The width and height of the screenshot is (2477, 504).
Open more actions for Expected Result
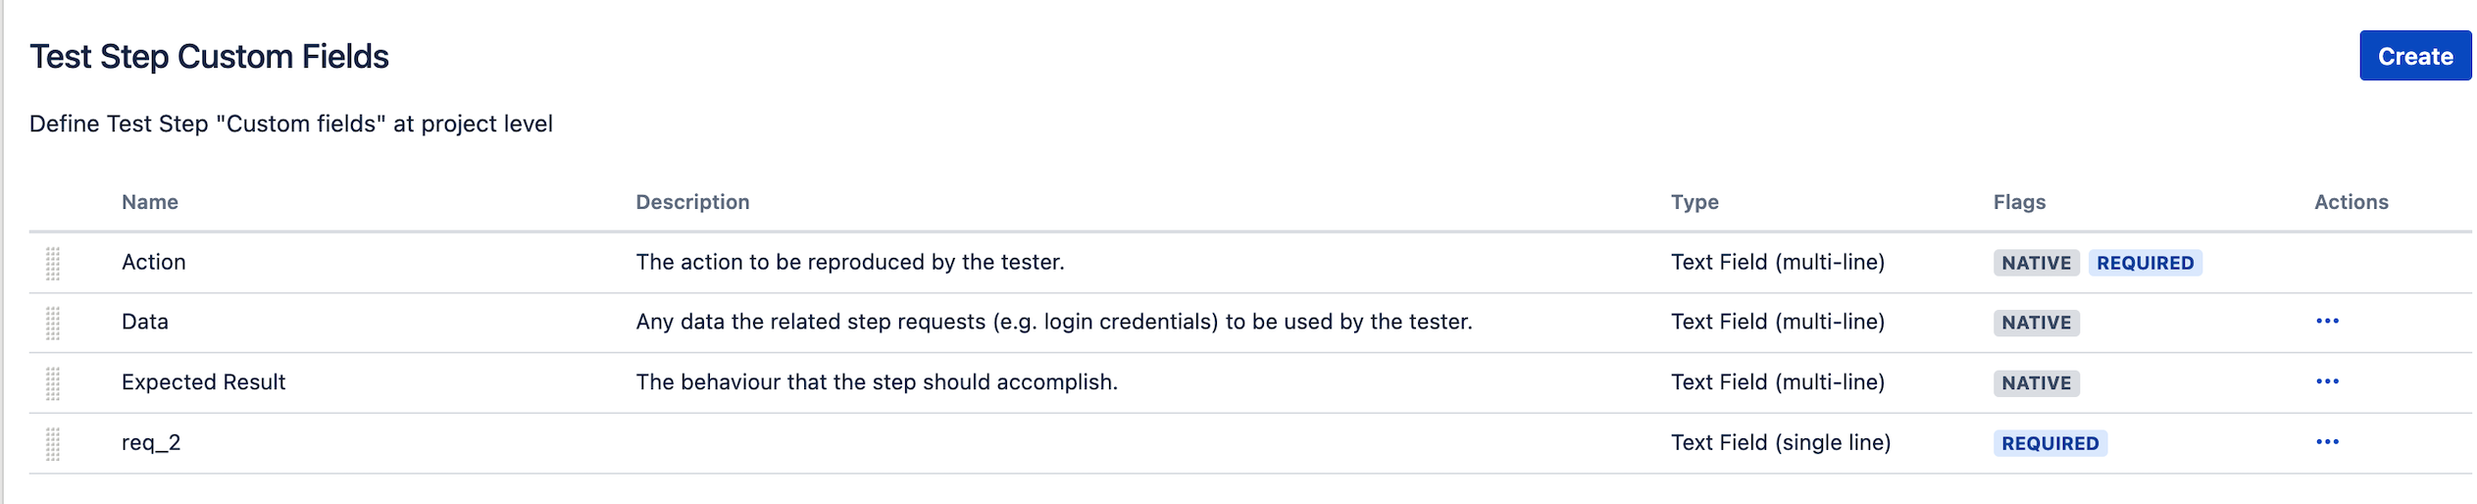tap(2326, 381)
